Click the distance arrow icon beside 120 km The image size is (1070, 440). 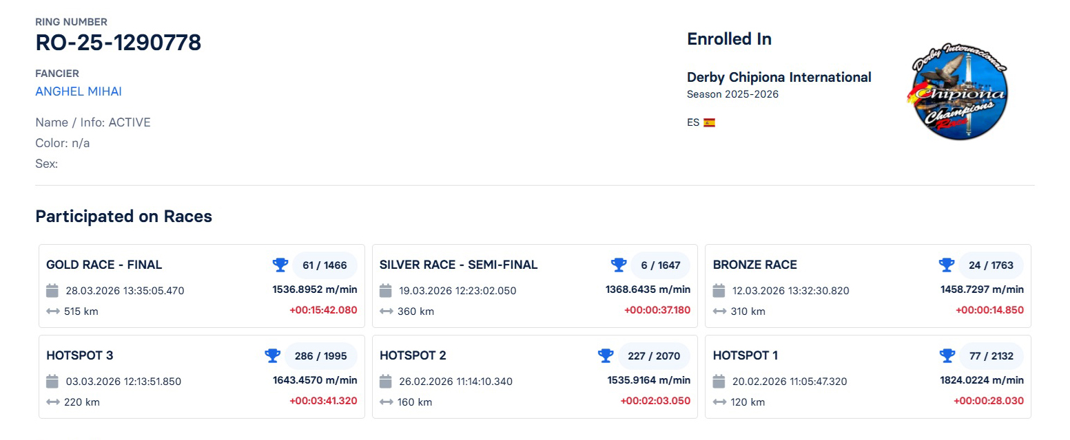pos(720,402)
